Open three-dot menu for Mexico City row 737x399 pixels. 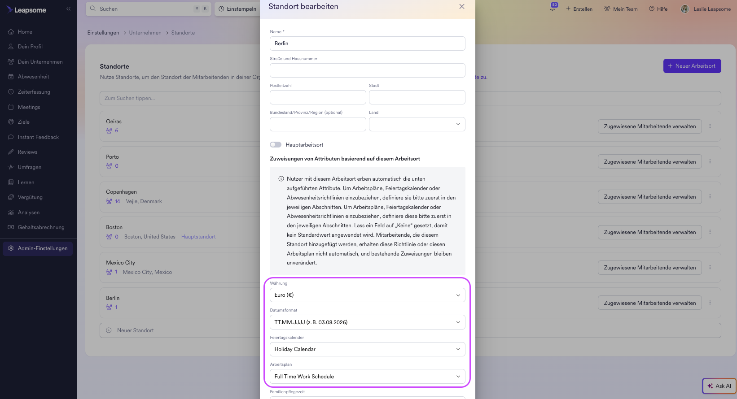click(x=710, y=267)
